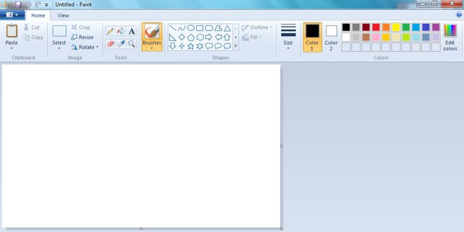Click the Magnifier tool

click(x=132, y=44)
